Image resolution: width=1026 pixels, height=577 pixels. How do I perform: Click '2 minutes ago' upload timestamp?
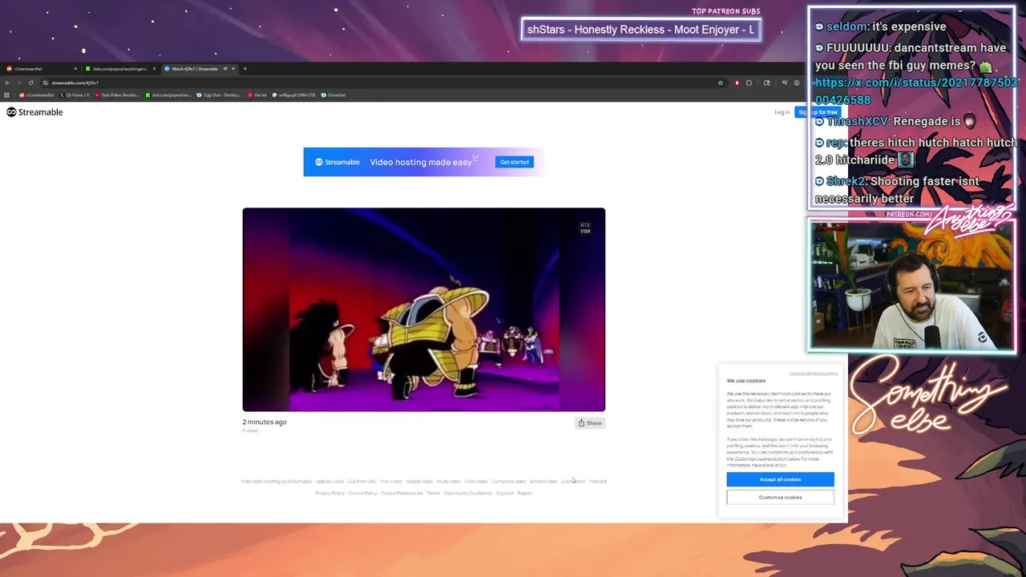pos(265,422)
